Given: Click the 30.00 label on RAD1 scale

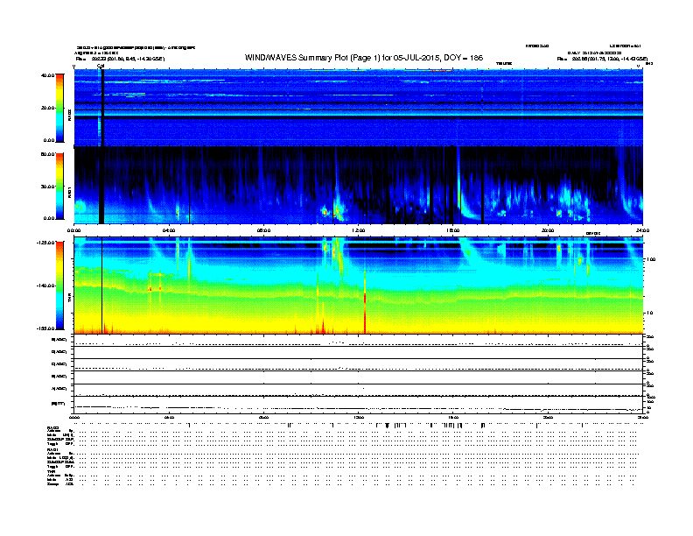Looking at the screenshot, I should tap(49, 186).
